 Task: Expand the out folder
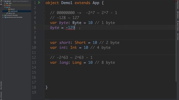tap(5, 5)
